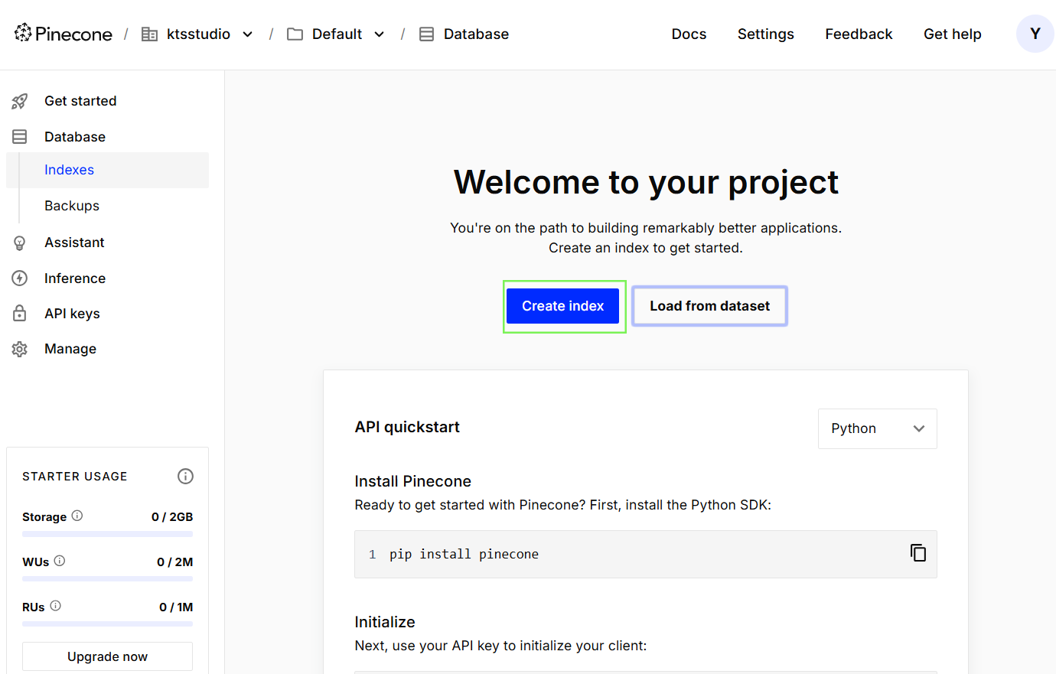The width and height of the screenshot is (1056, 674).
Task: Show info about RUs usage
Action: pyautogui.click(x=56, y=606)
